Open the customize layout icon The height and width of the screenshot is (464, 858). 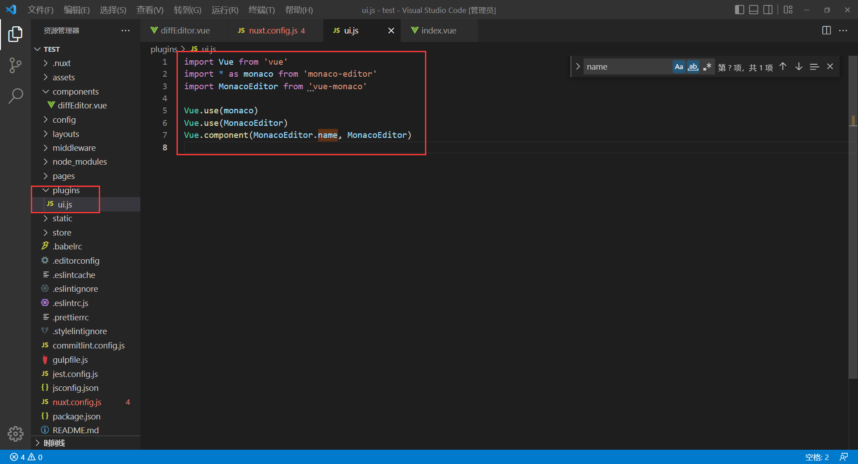(x=788, y=9)
